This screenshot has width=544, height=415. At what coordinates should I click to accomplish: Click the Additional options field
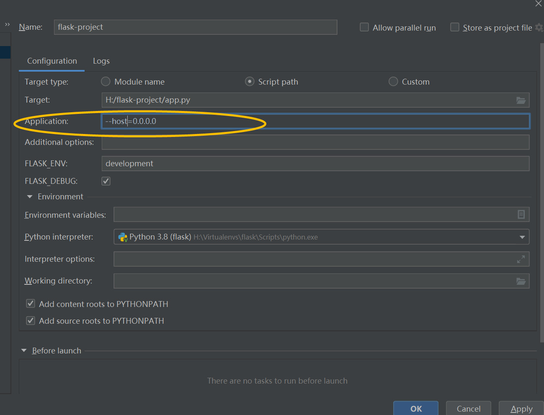click(316, 142)
